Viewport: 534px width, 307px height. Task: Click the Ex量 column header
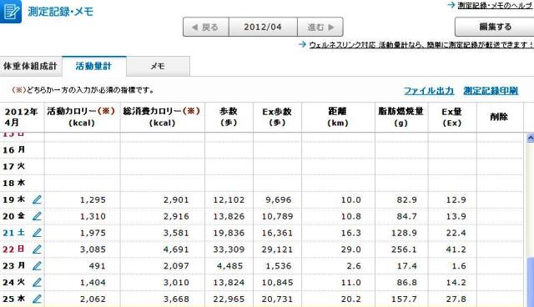tap(452, 117)
